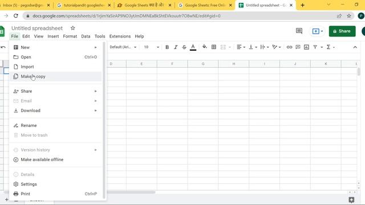The width and height of the screenshot is (365, 205).
Task: Apply strikethrough formatting
Action: click(184, 47)
